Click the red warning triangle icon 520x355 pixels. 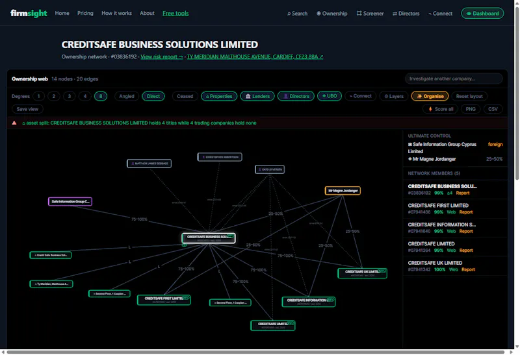(14, 123)
